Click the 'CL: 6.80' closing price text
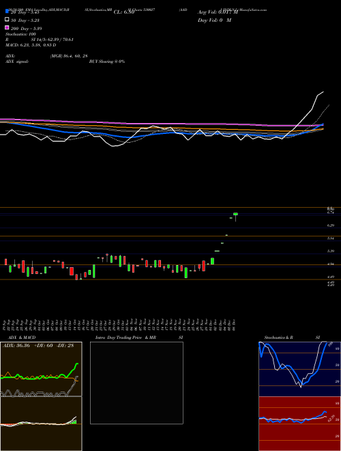341x451 pixels. 124,12
